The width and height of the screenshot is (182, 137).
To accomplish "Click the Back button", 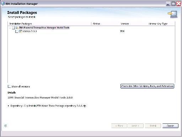I will click(119, 126).
